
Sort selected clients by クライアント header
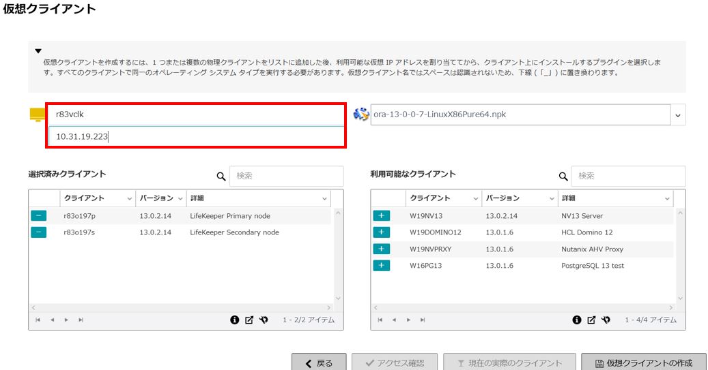point(84,198)
